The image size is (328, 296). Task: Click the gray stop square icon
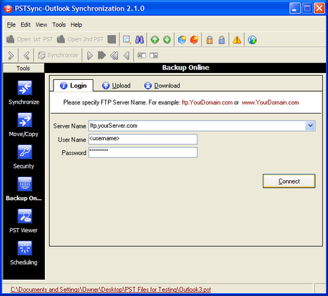pos(112,39)
